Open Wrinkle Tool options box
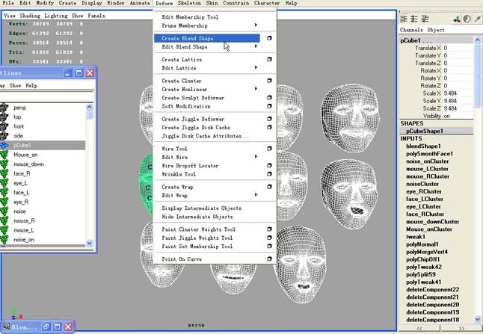The image size is (483, 334). pos(269,174)
